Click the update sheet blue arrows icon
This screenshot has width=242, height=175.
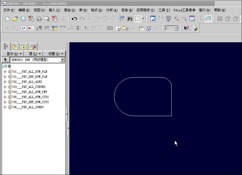(x=23, y=28)
